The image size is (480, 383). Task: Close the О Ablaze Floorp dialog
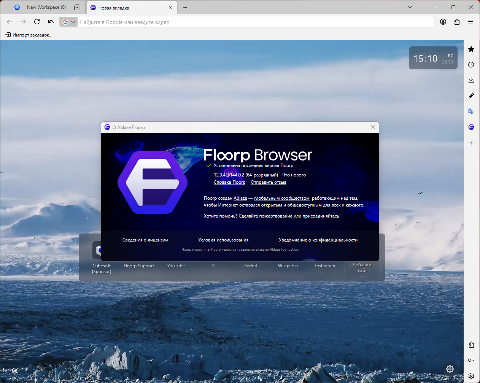[373, 127]
